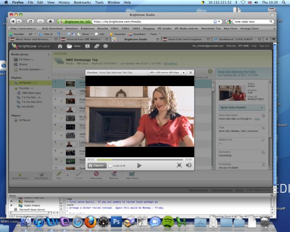Bookmark this page with the star

click(x=215, y=22)
